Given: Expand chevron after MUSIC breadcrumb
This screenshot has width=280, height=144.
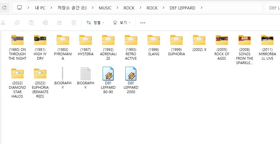Looking at the screenshot, I should pos(117,8).
